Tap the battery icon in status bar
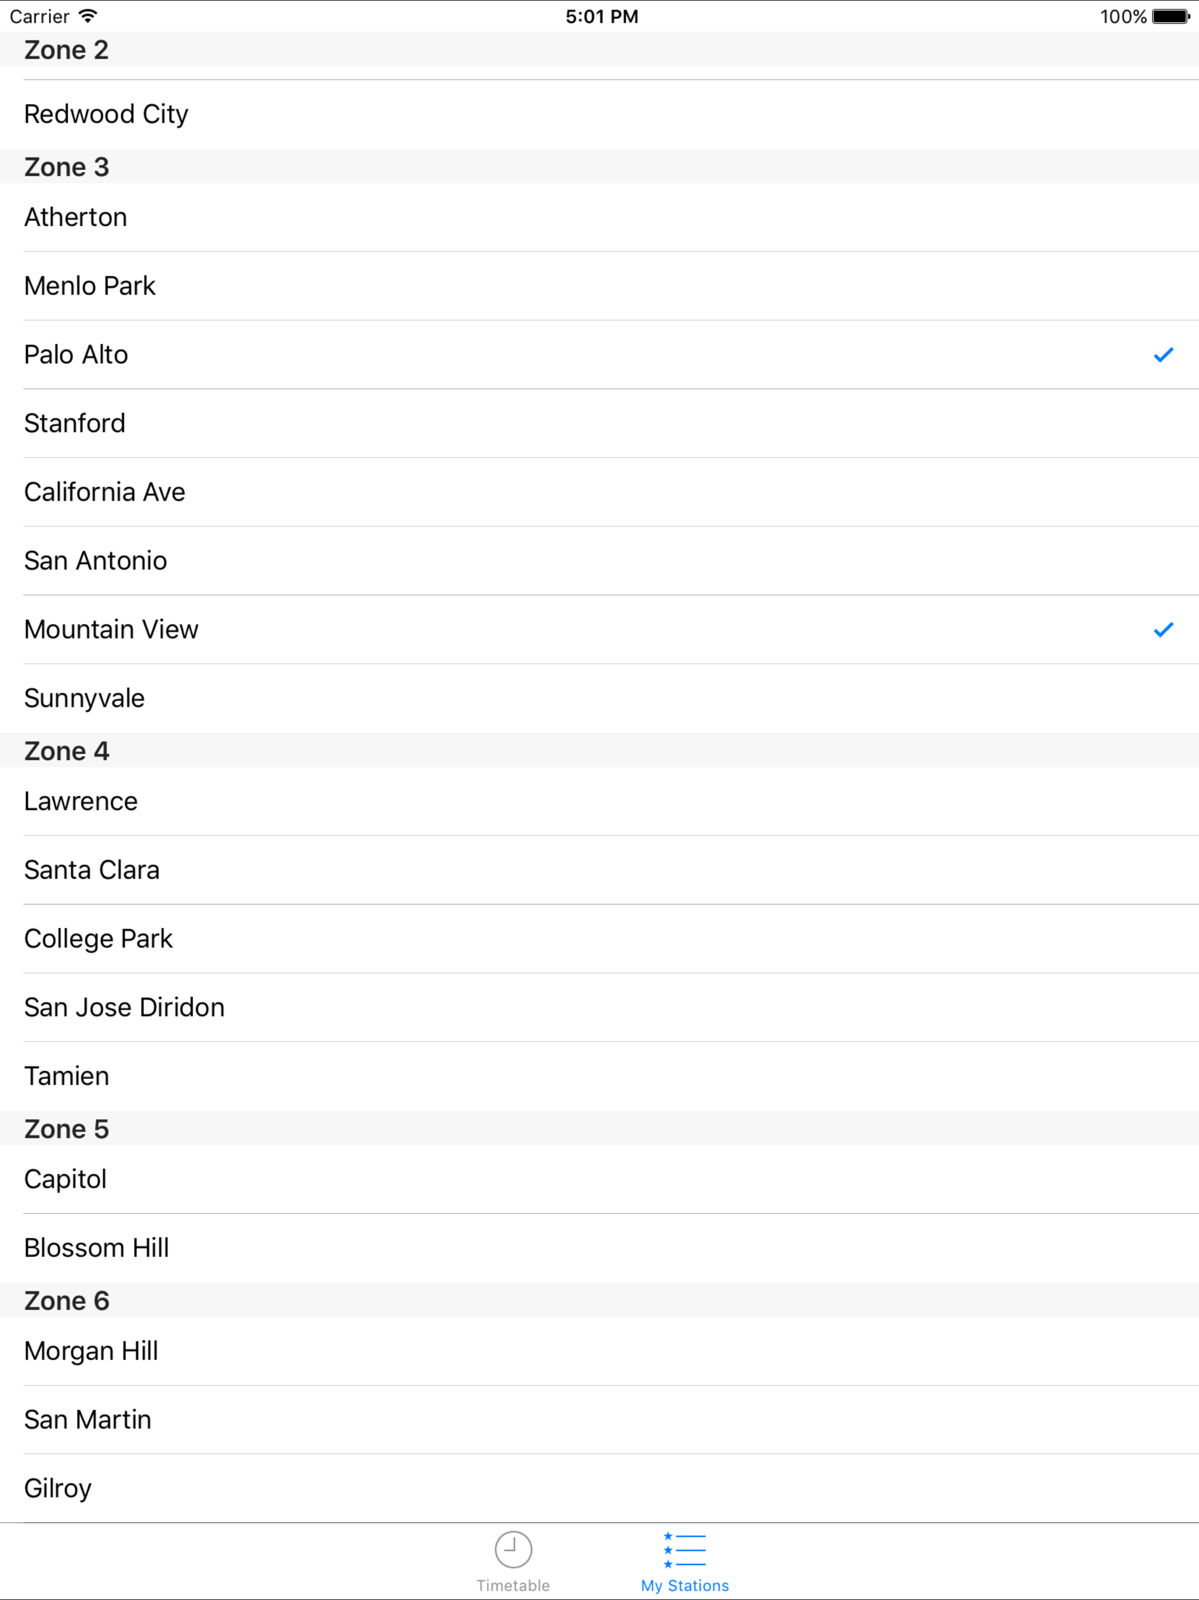This screenshot has width=1199, height=1600. pos(1170,16)
